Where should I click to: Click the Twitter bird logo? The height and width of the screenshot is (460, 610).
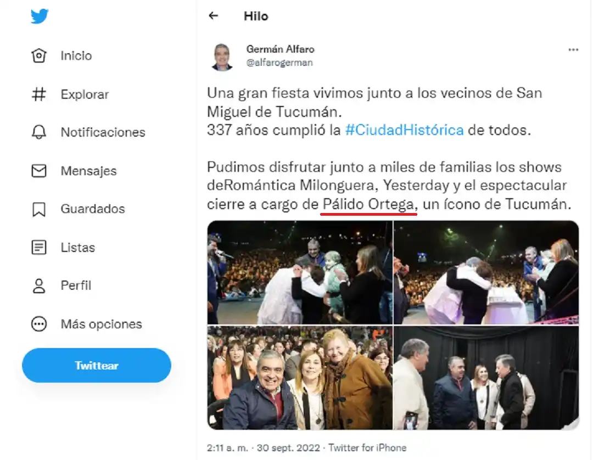click(38, 15)
